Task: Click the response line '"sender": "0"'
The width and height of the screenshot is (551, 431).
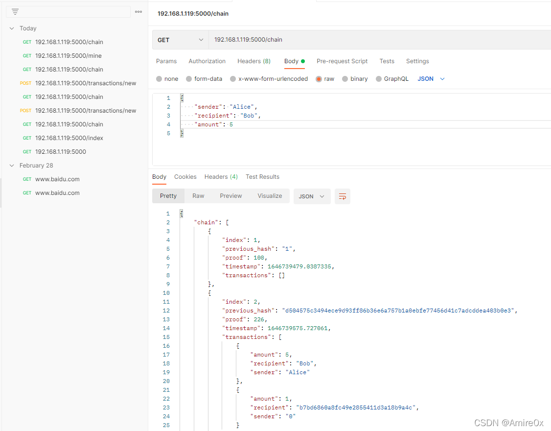Action: coord(273,416)
